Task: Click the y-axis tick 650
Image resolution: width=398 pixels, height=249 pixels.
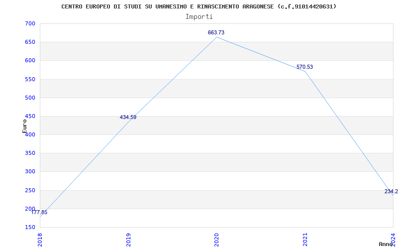Action: coord(30,42)
